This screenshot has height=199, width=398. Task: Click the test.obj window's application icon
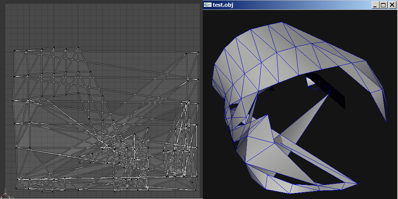[x=208, y=5]
